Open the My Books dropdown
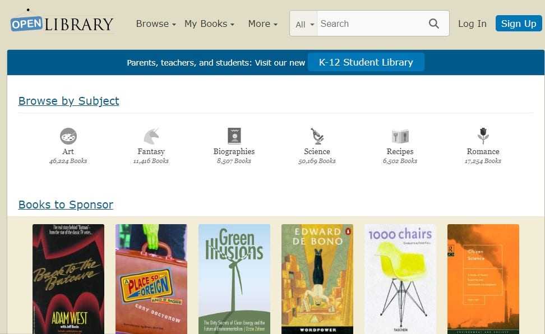 209,24
